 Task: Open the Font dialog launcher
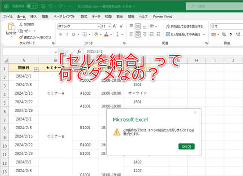[124, 43]
